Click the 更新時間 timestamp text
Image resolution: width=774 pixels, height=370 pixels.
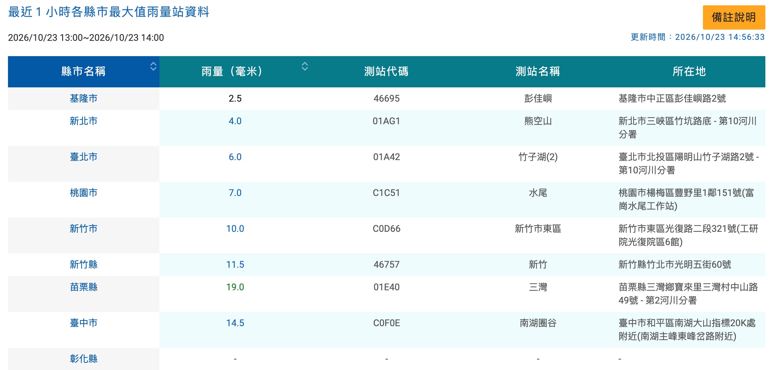698,37
